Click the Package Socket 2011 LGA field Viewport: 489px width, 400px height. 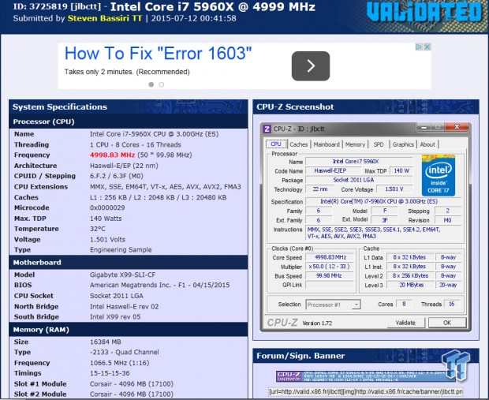(359, 180)
